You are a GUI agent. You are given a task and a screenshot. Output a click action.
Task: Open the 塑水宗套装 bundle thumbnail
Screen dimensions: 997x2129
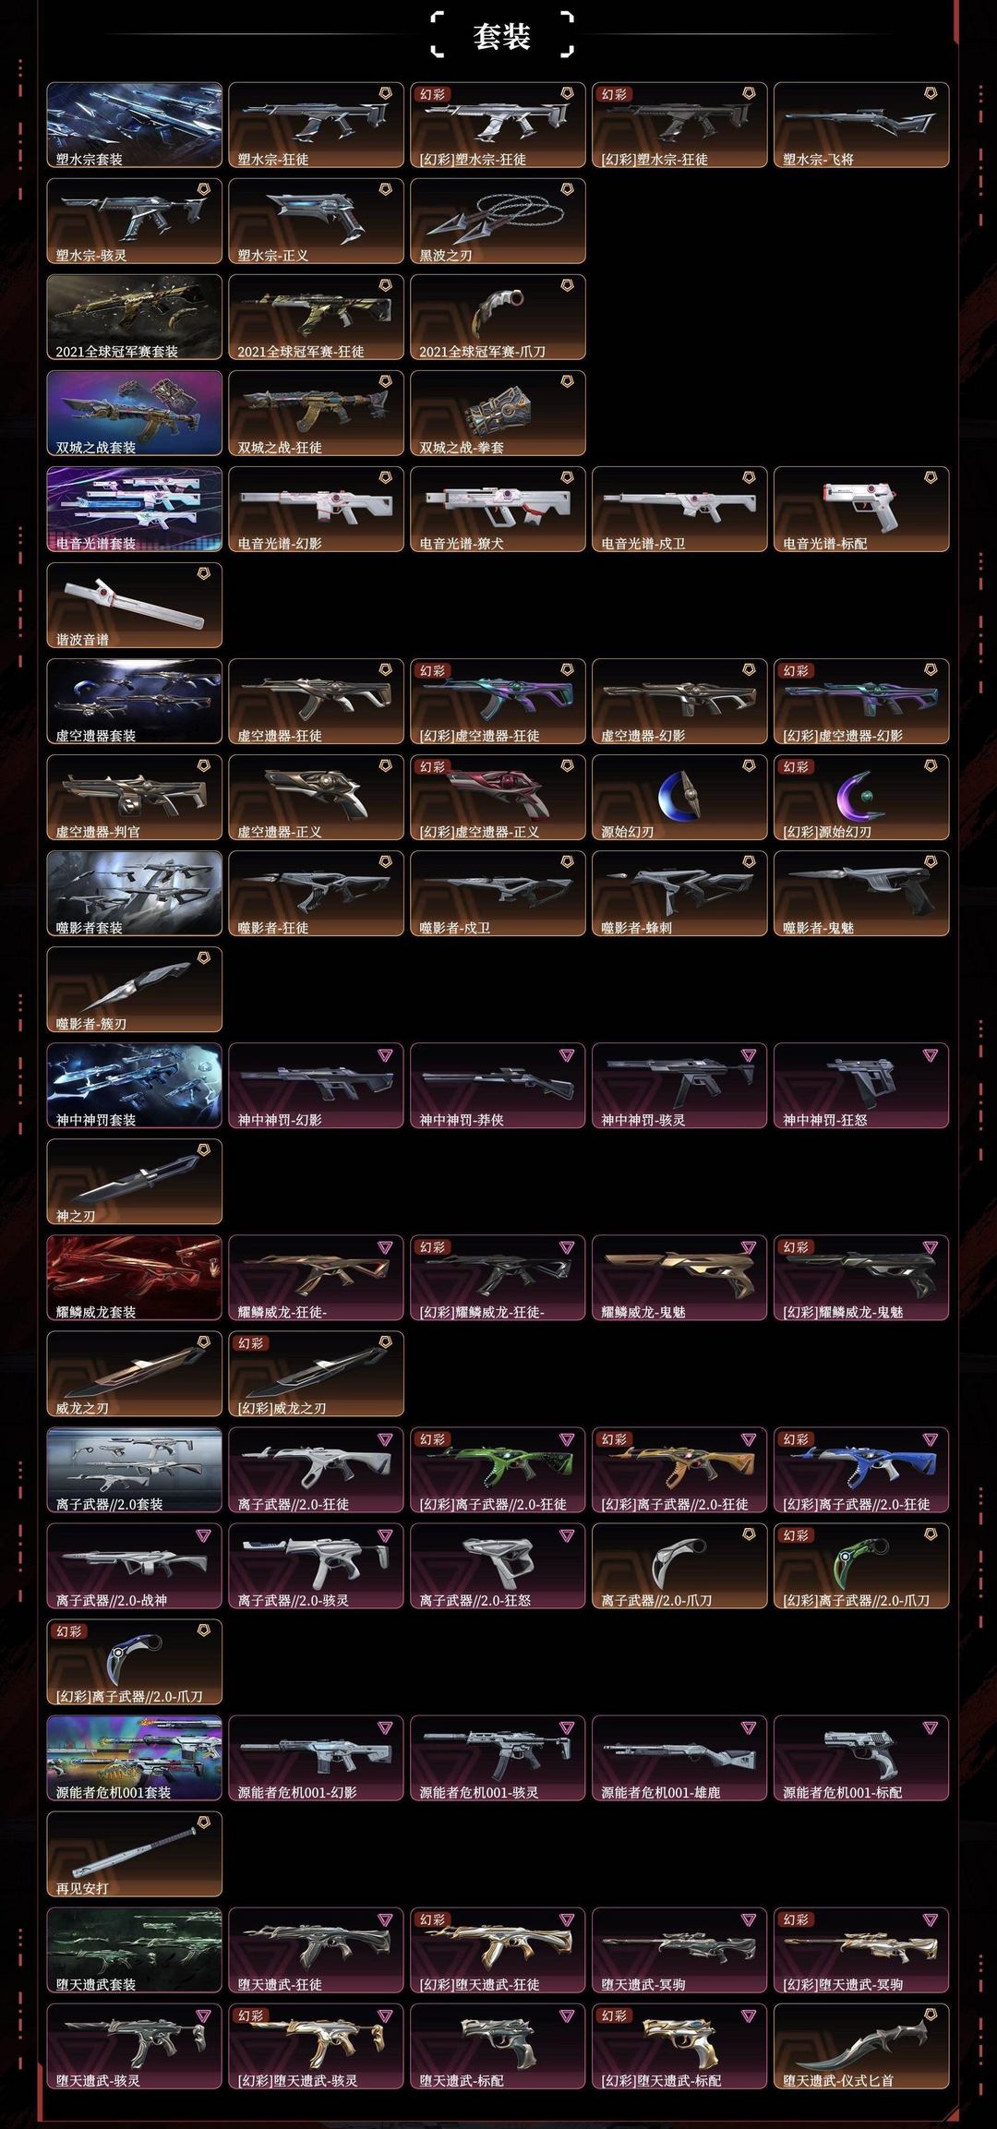135,125
